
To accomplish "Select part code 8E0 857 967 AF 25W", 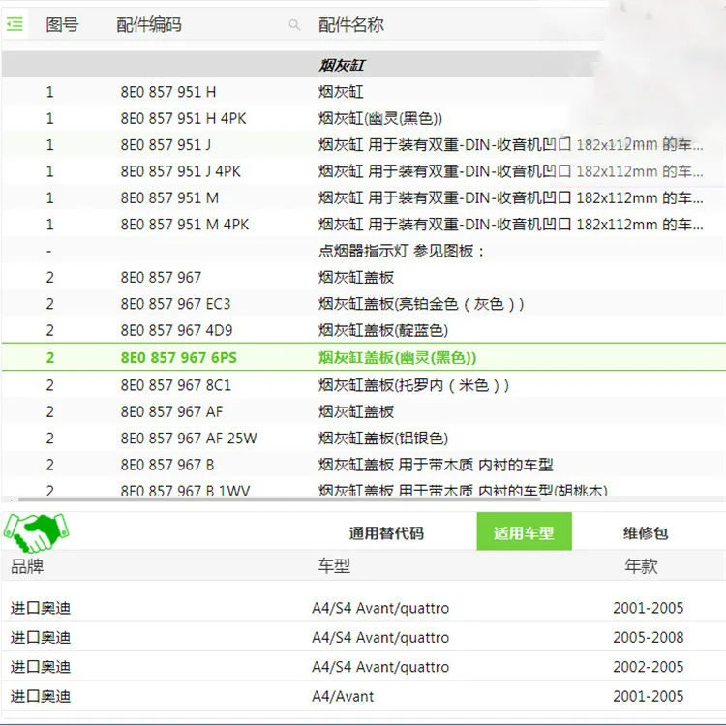I will click(189, 438).
